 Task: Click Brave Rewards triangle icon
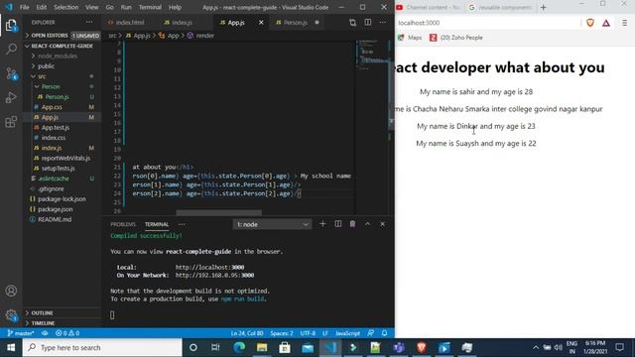pyautogui.click(x=606, y=23)
